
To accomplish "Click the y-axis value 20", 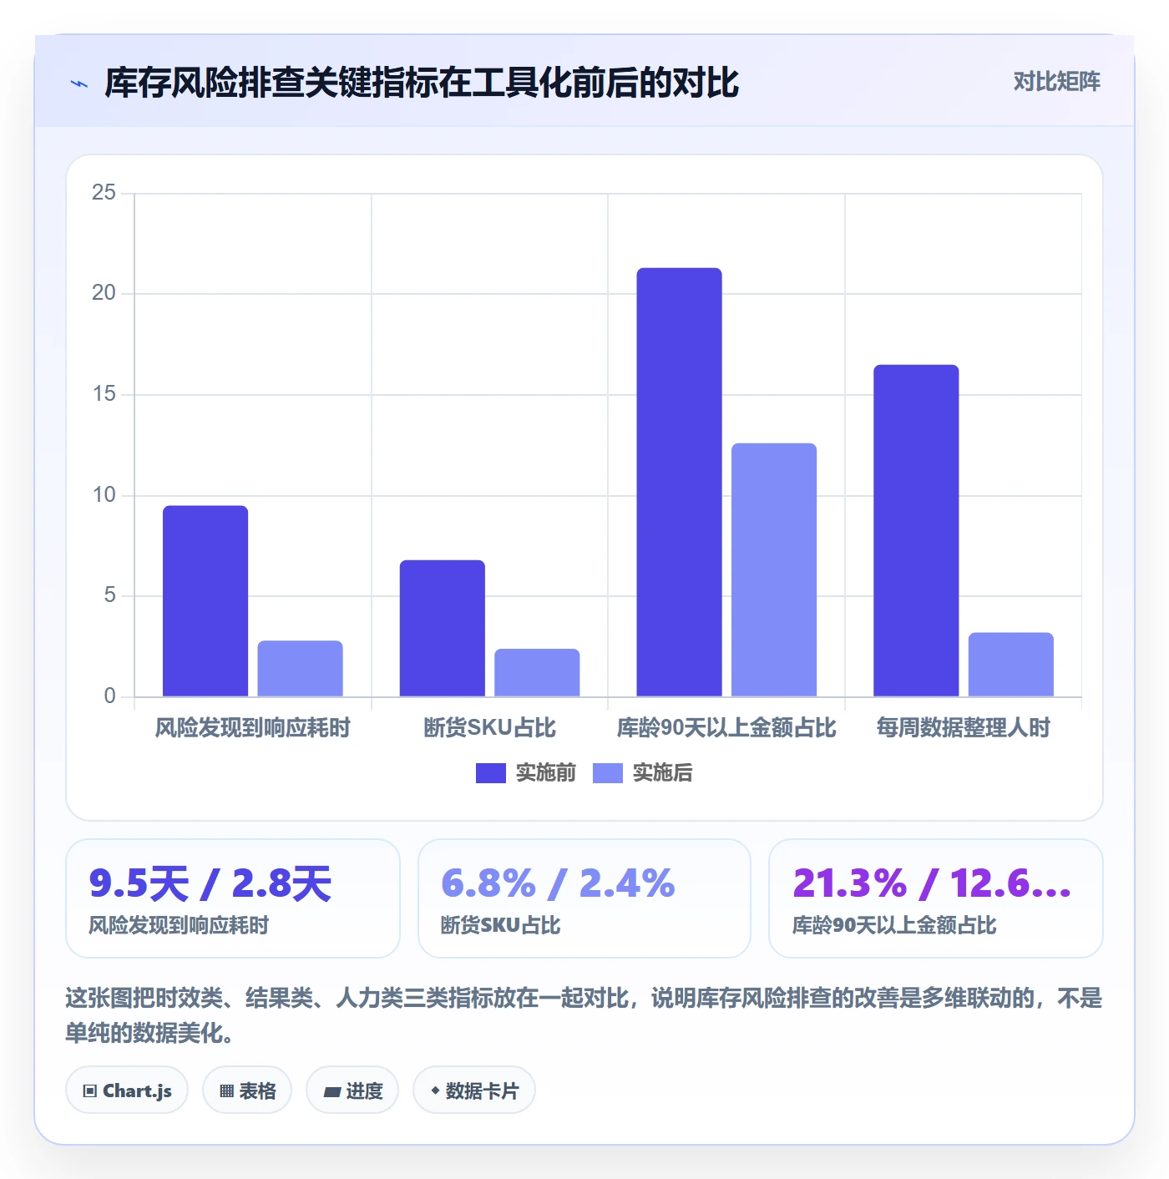I will (104, 293).
